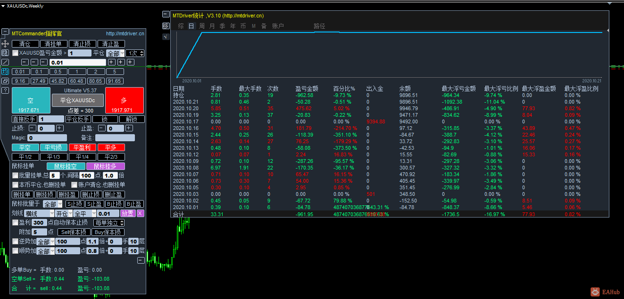
Task: Click the 合计 totals row label
Action: point(178,214)
